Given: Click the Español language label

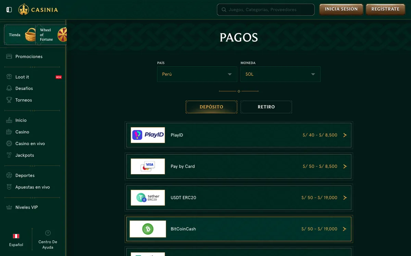Looking at the screenshot, I should [16, 245].
